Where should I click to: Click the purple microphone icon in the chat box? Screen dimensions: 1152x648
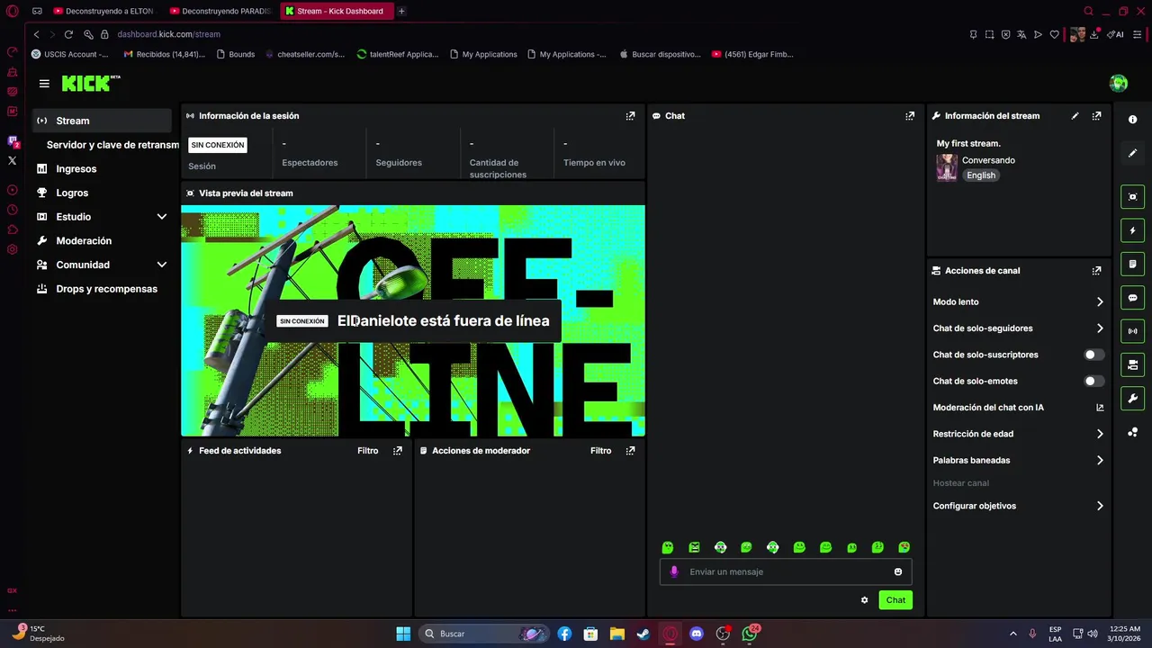click(674, 571)
